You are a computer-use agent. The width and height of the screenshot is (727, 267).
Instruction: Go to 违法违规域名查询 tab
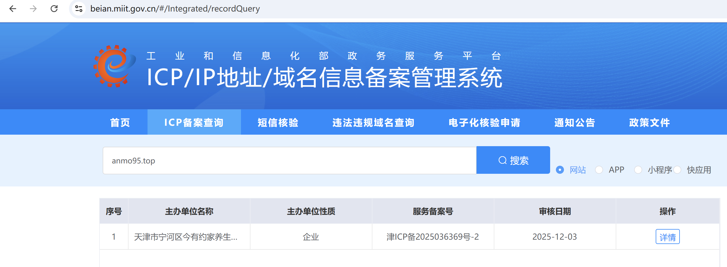(x=373, y=122)
